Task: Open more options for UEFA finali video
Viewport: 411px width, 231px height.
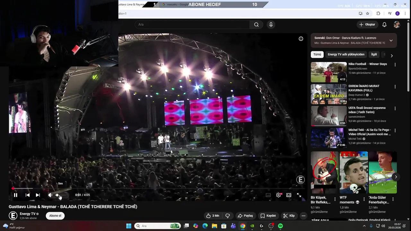Action: 395,108
